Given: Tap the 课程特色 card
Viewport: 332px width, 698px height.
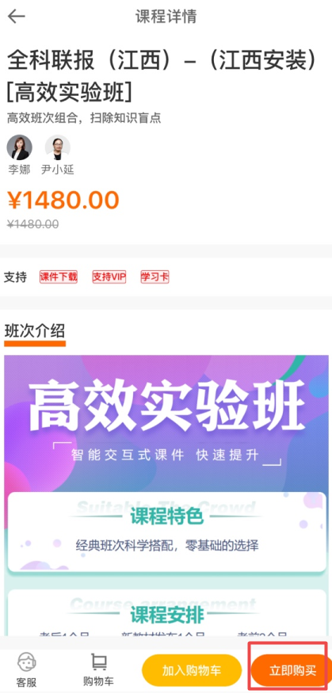Looking at the screenshot, I should (x=167, y=532).
